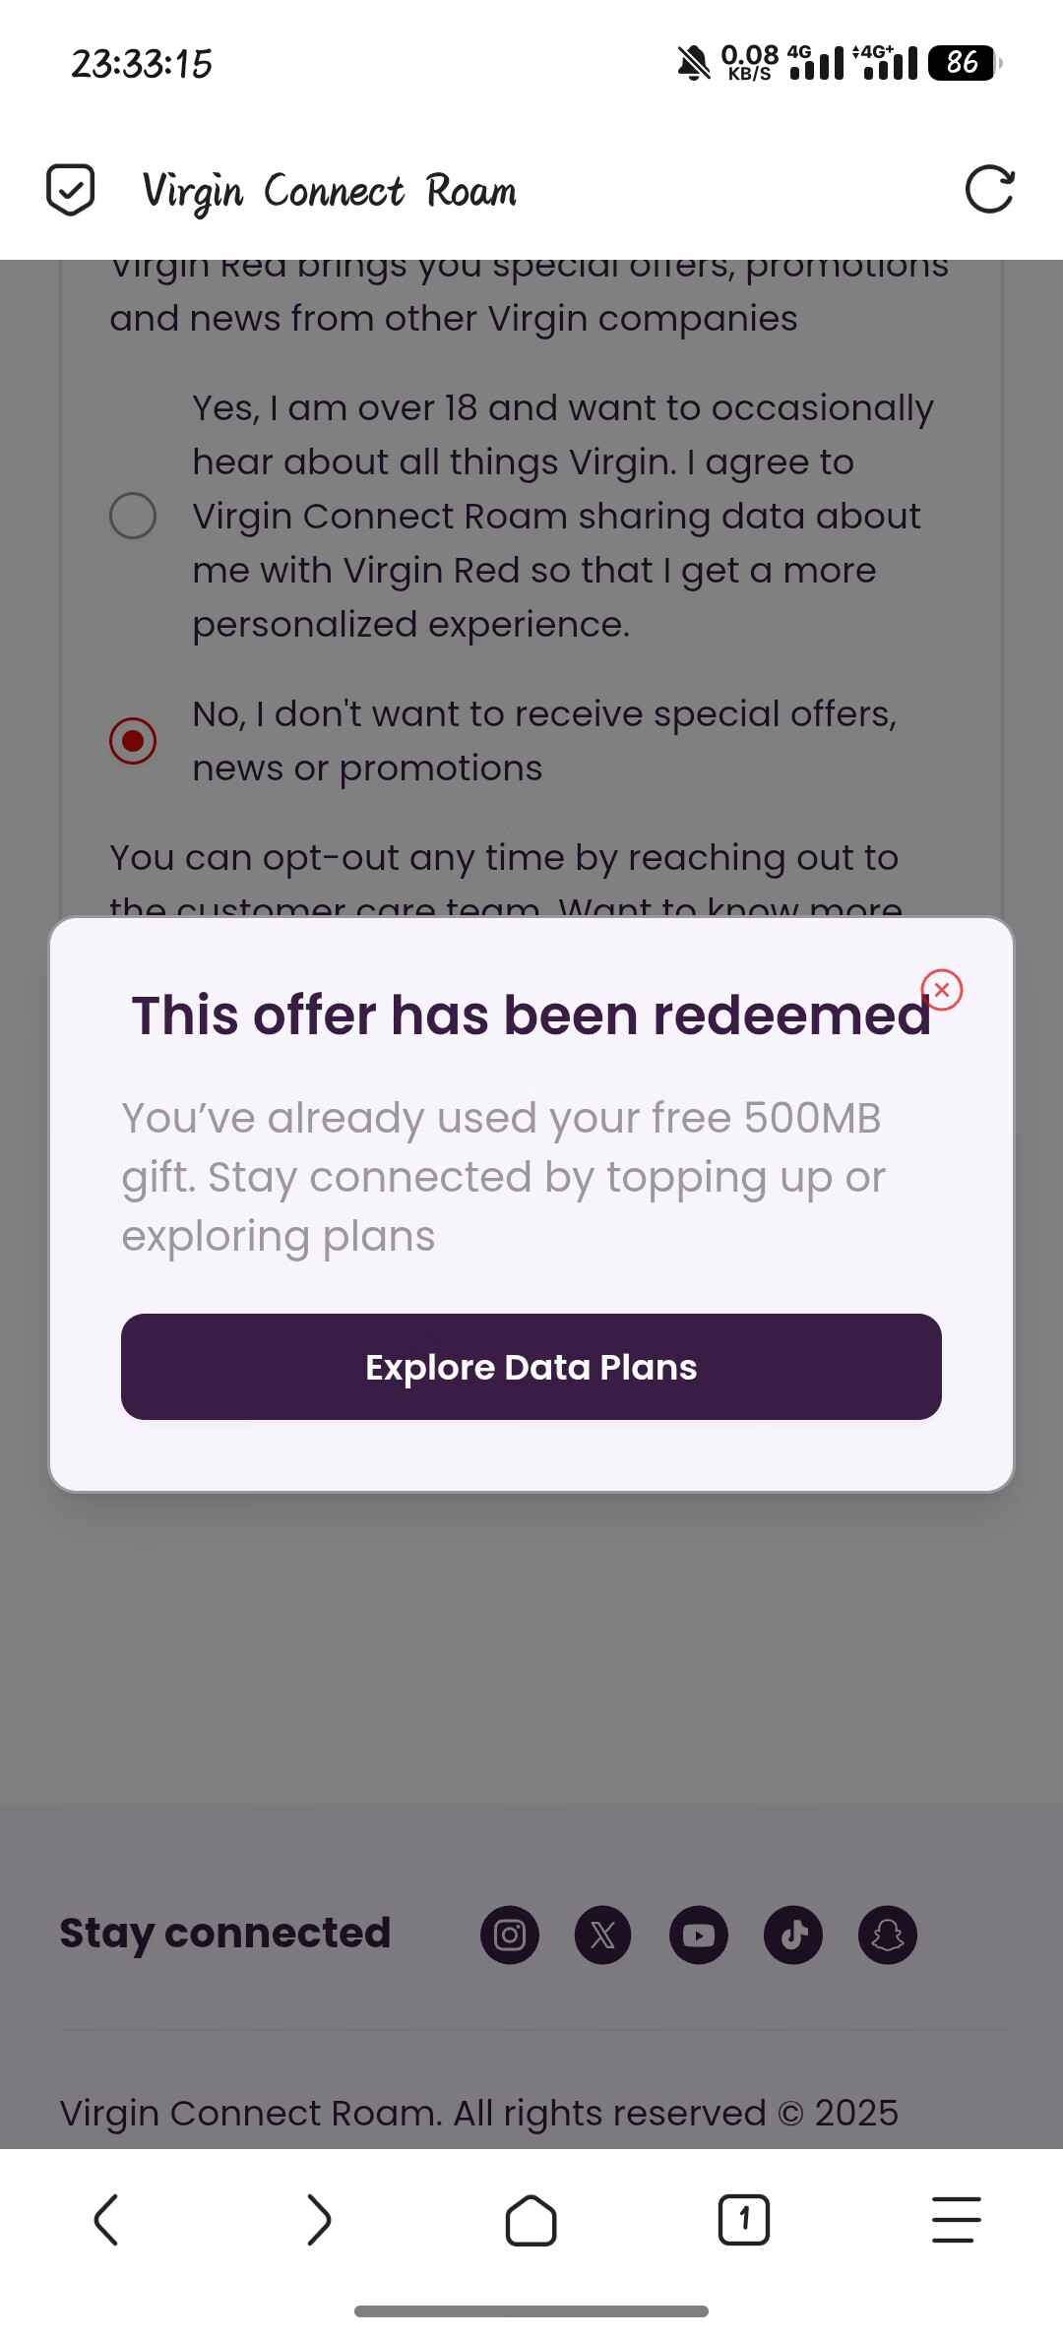Open the X (Twitter) social link

[602, 1935]
